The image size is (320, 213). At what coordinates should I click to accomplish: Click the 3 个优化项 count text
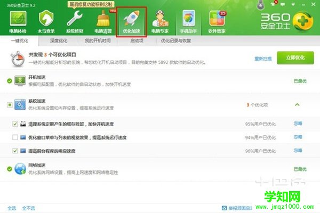pyautogui.click(x=257, y=105)
